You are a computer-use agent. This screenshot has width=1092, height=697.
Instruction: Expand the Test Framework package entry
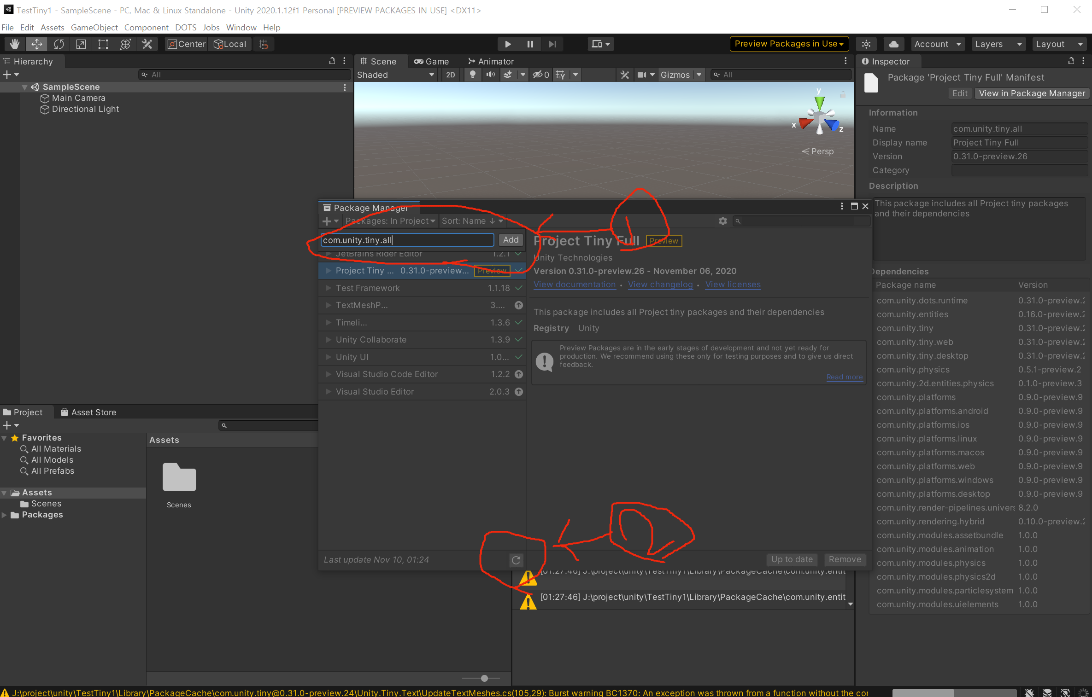[329, 288]
